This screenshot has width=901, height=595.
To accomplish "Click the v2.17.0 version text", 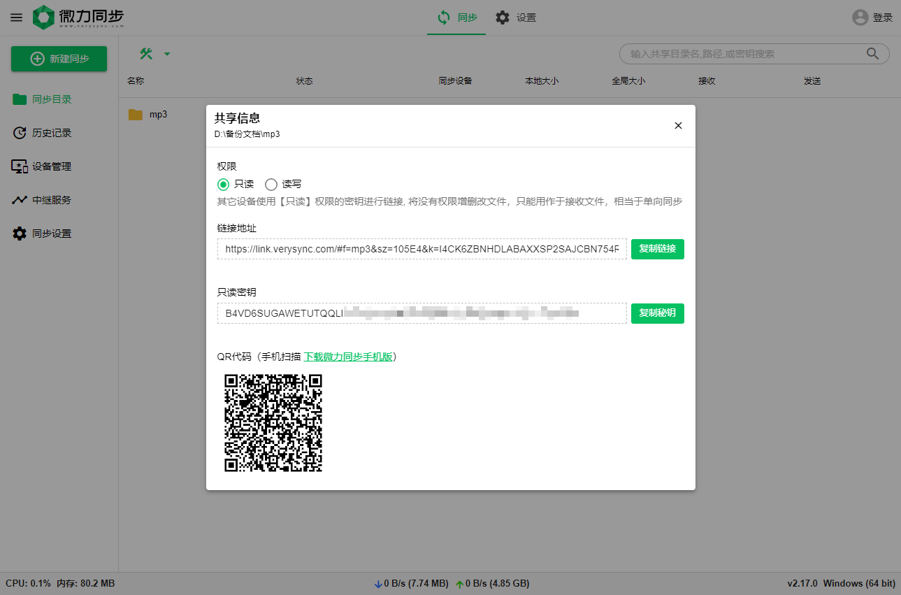I will (802, 583).
